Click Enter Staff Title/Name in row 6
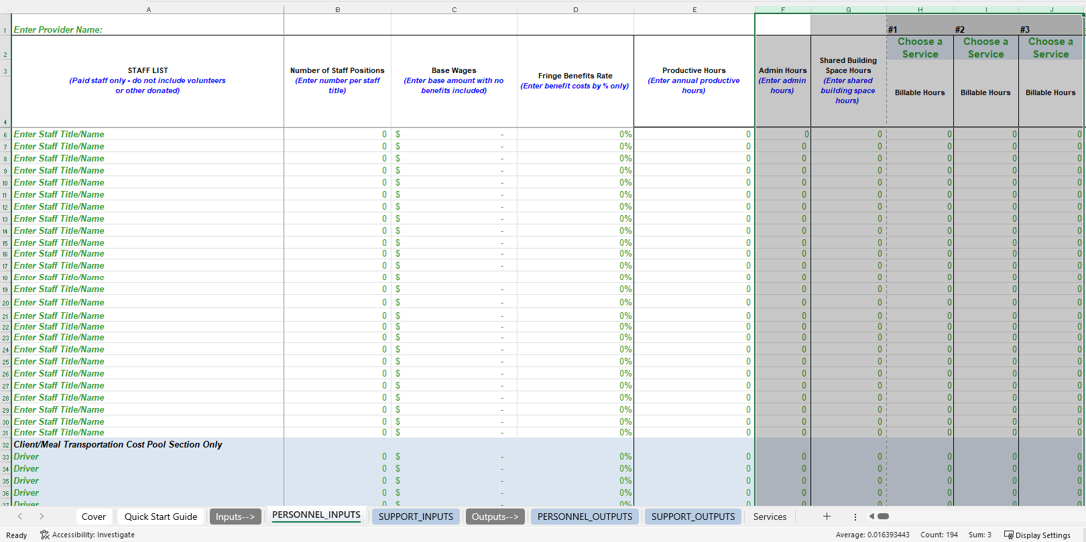 click(148, 134)
